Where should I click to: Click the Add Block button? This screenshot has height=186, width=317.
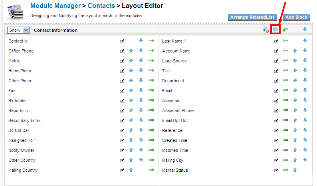296,17
